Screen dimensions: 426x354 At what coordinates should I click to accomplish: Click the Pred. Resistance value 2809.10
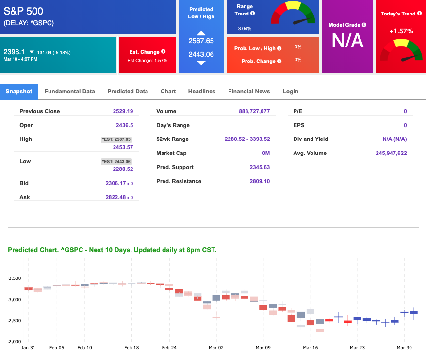pos(260,181)
